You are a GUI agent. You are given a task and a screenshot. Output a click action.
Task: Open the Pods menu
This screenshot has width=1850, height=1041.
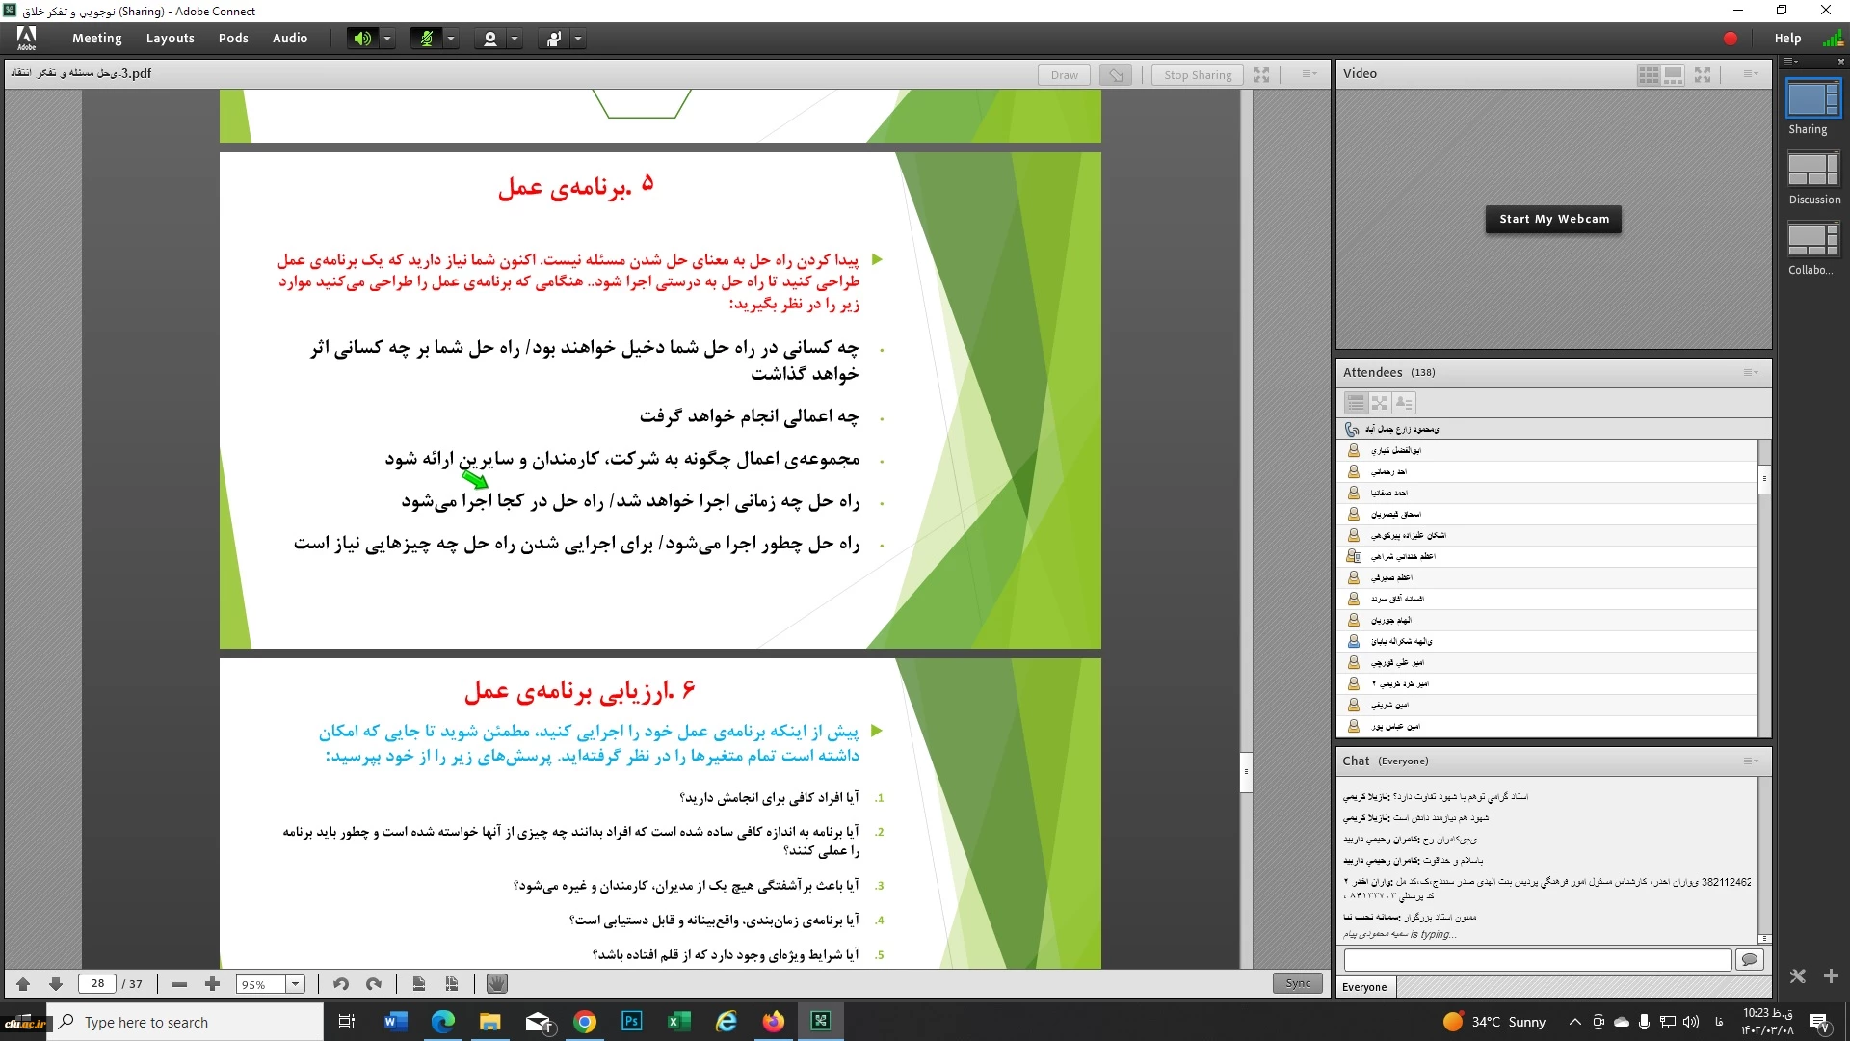[x=233, y=39]
